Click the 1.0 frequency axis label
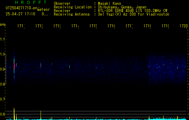 click(x=3, y=54)
